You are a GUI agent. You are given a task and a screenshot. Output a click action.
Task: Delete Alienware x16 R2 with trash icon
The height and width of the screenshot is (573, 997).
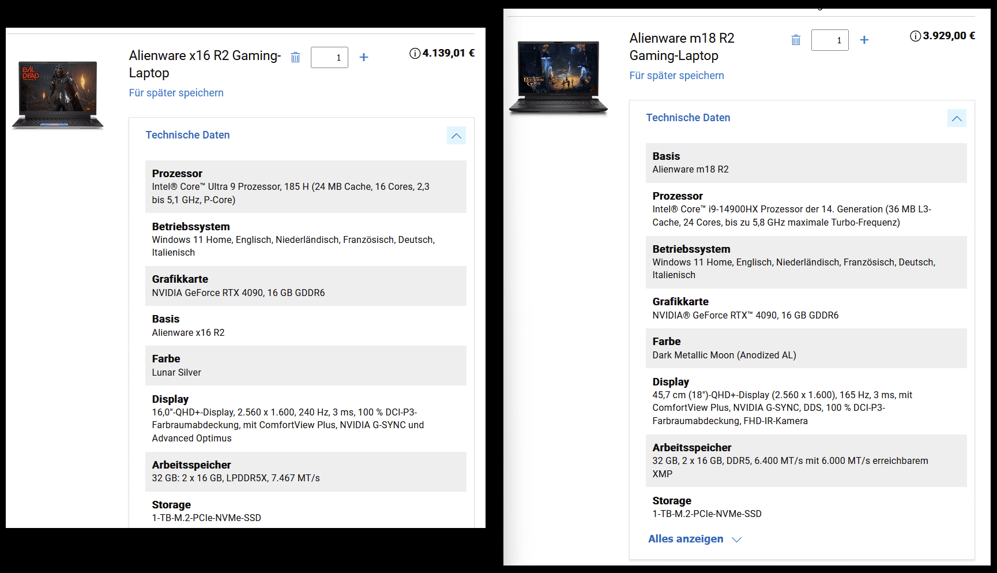coord(295,57)
